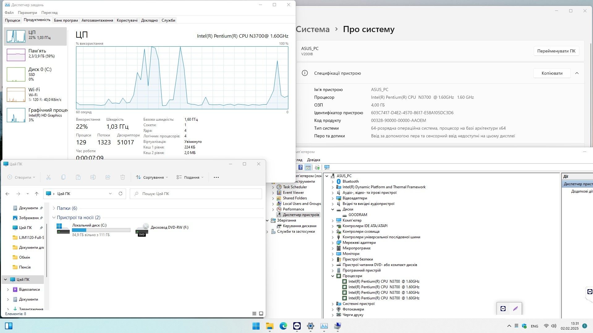Viewport: 593px width, 333px height.
Task: Click the Forward arrow in File Explorer
Action: pyautogui.click(x=18, y=194)
